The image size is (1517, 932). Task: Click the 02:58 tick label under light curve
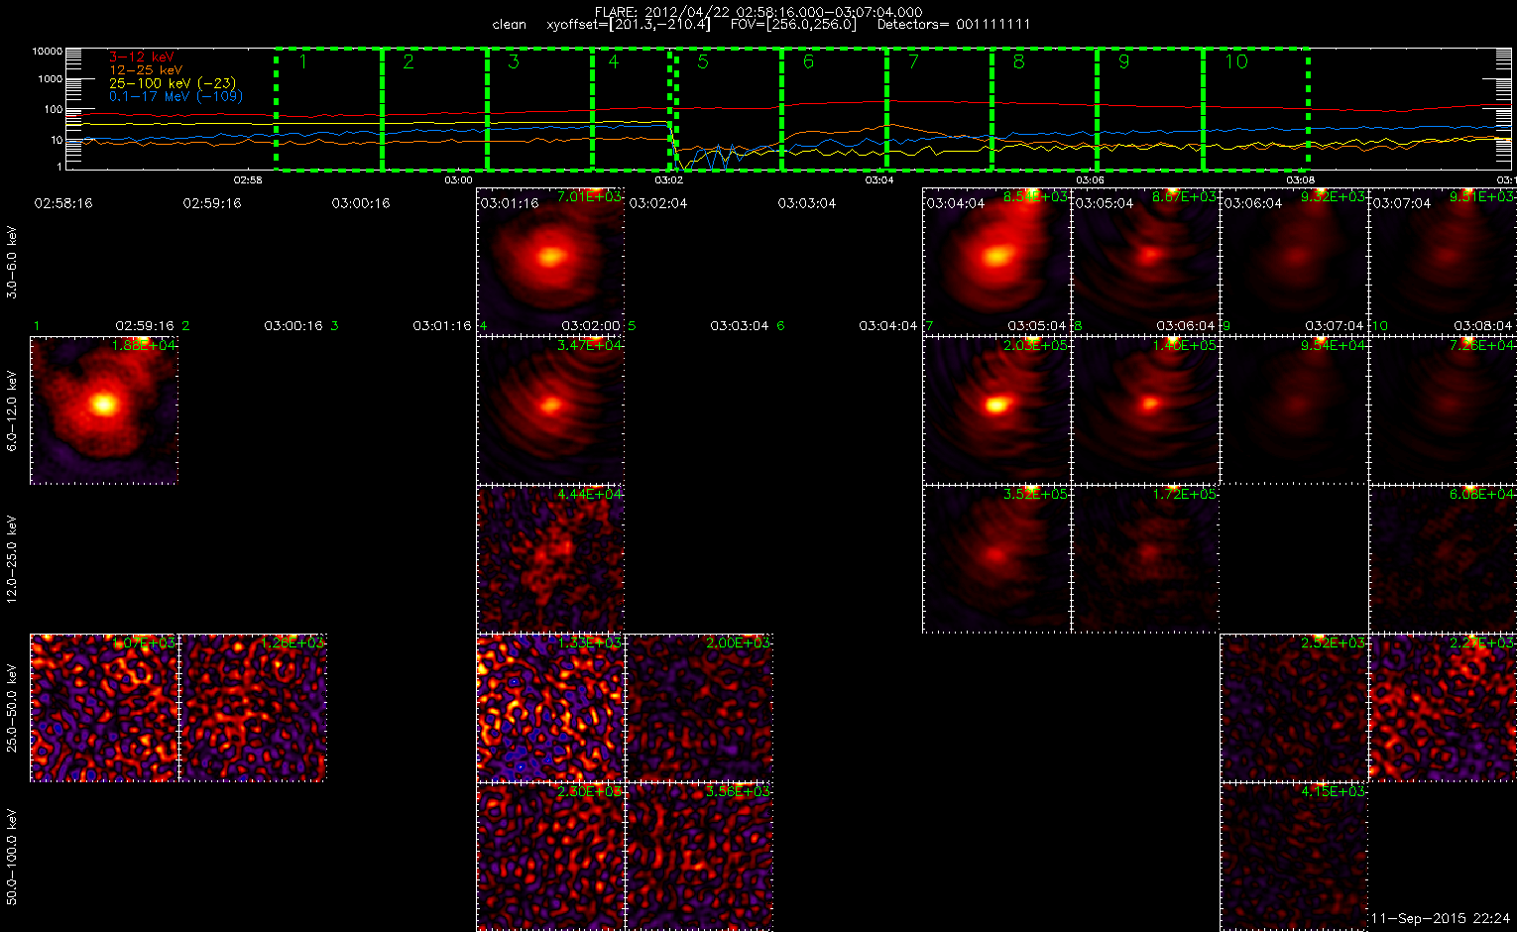247,180
